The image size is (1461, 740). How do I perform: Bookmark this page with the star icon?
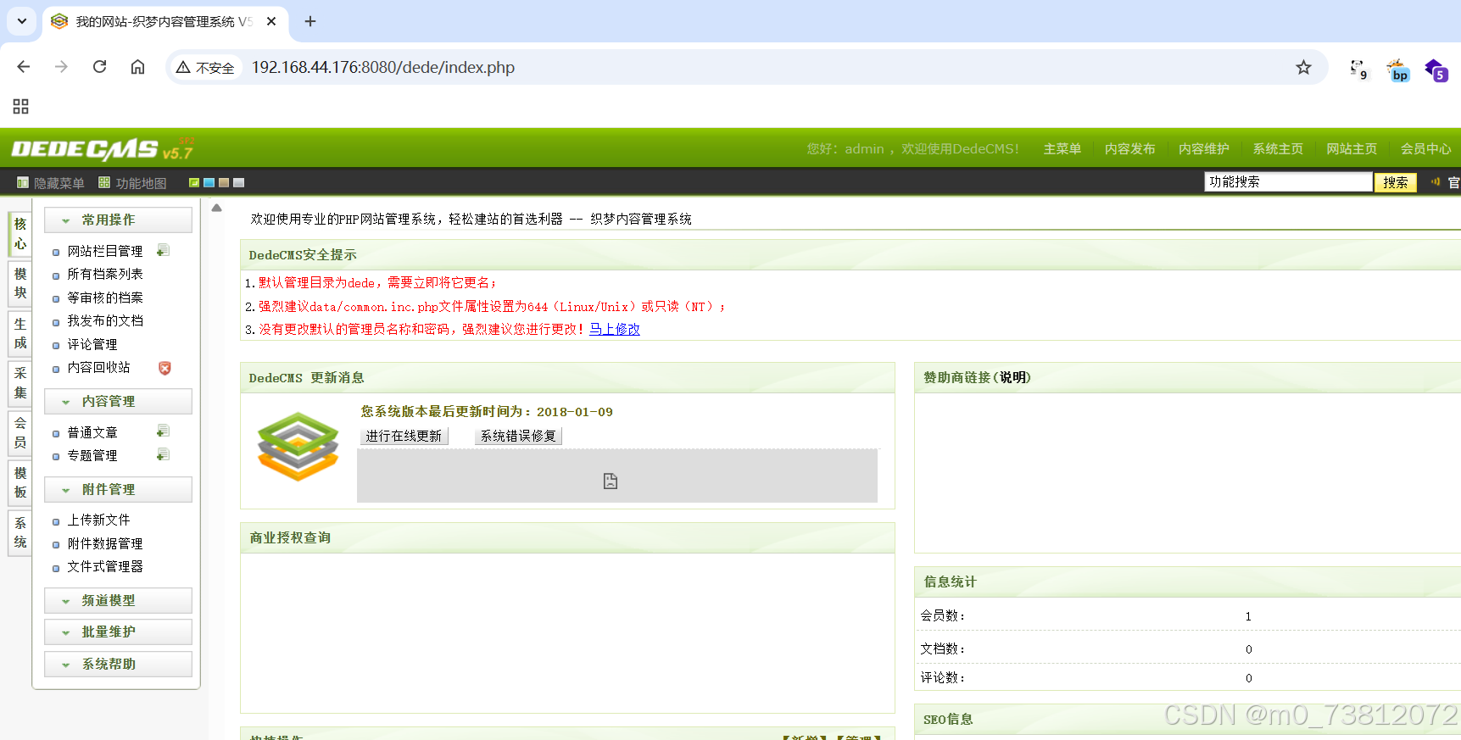[x=1303, y=67]
